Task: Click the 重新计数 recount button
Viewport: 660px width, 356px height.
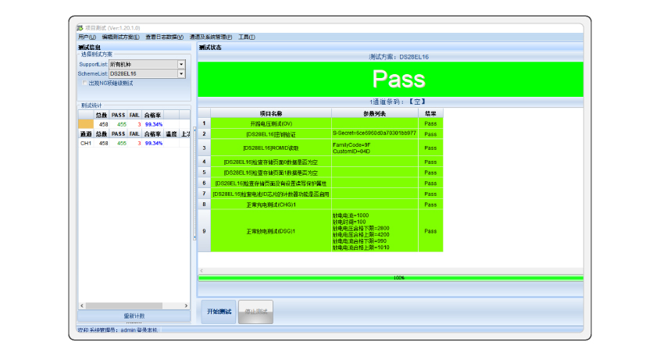Action: click(134, 315)
